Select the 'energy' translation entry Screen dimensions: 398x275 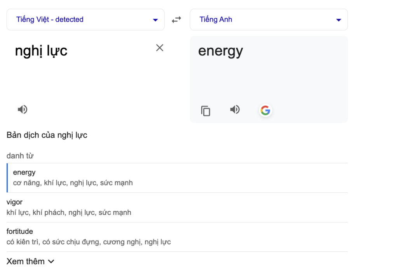pyautogui.click(x=24, y=173)
